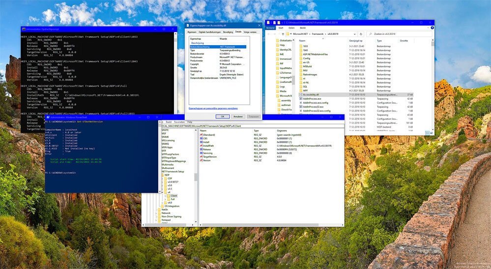
Task: Open the Algemeen tab in properties dialog
Action: point(191,32)
